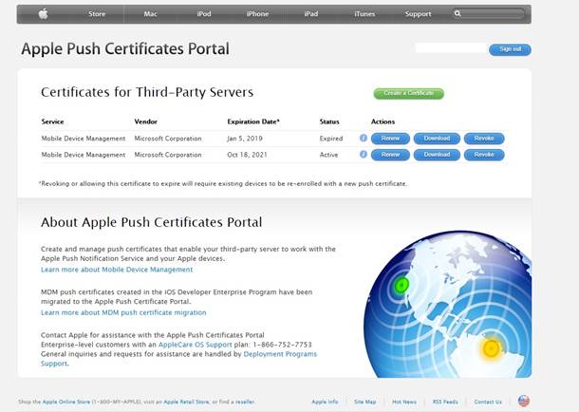Click the Create a Certificate button
This screenshot has height=412, width=579.
[408, 94]
